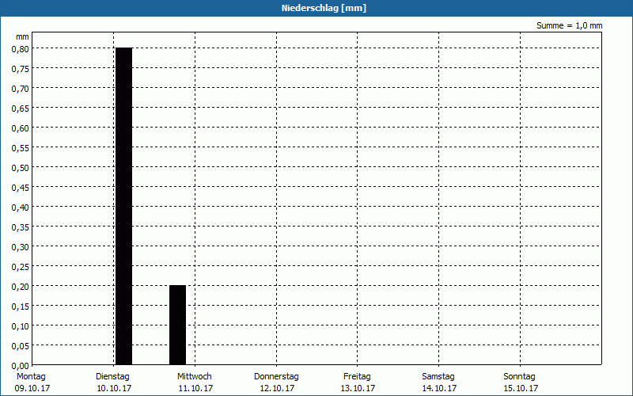The width and height of the screenshot is (633, 396).
Task: Click the 0,70 axis value
Action: tap(21, 89)
